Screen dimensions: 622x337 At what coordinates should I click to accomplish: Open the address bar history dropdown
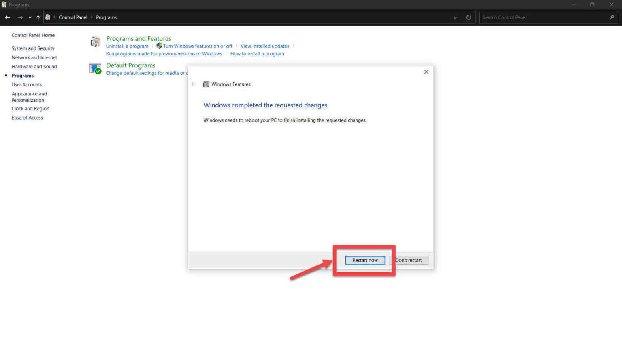(x=455, y=17)
